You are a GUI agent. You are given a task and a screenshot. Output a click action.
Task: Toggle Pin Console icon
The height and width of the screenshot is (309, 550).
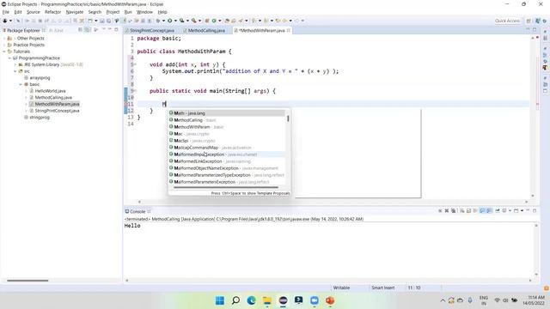[x=498, y=210]
